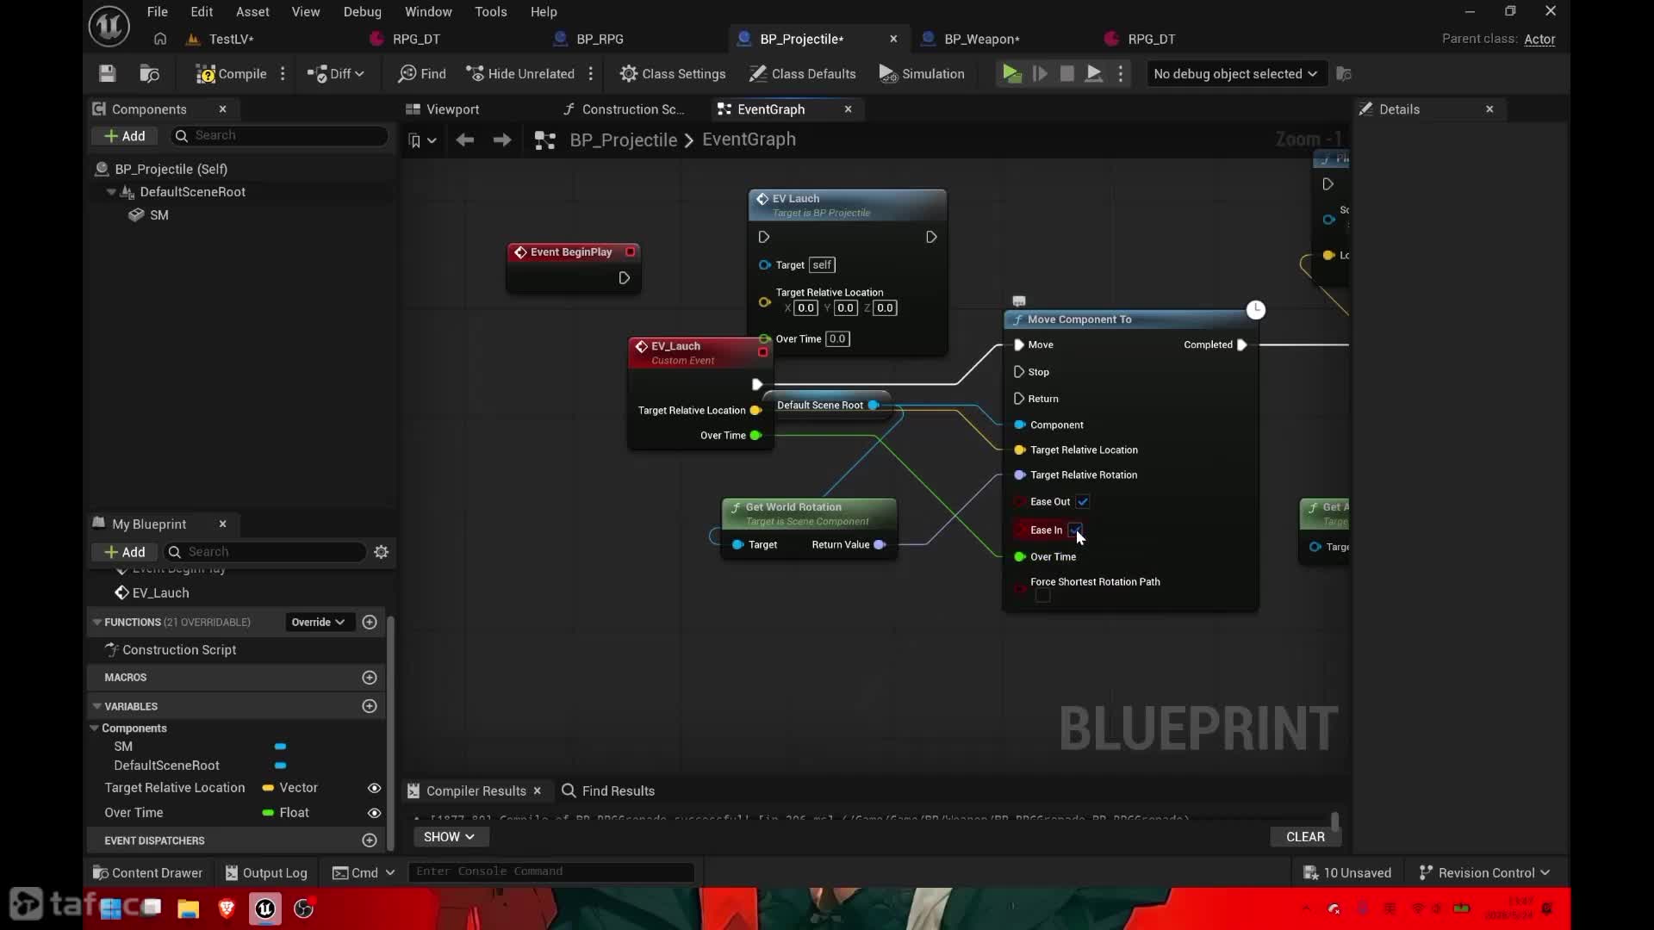This screenshot has height=930, width=1654.
Task: Open the debug object selector dropdown
Action: [x=1235, y=74]
